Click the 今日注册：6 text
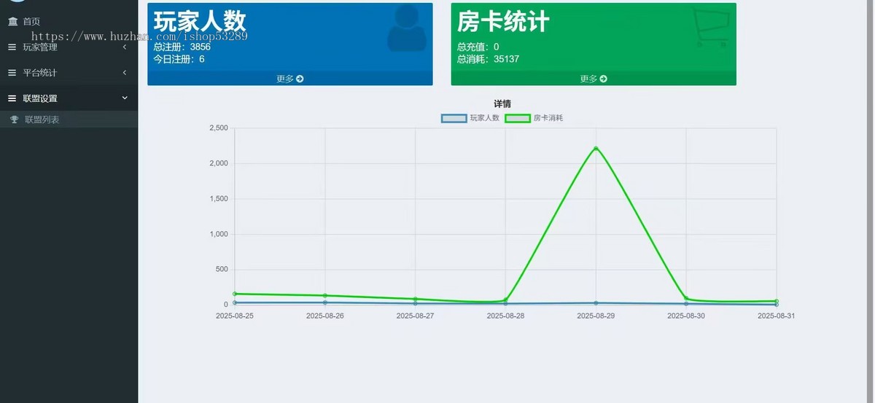This screenshot has height=403, width=875. click(x=179, y=59)
